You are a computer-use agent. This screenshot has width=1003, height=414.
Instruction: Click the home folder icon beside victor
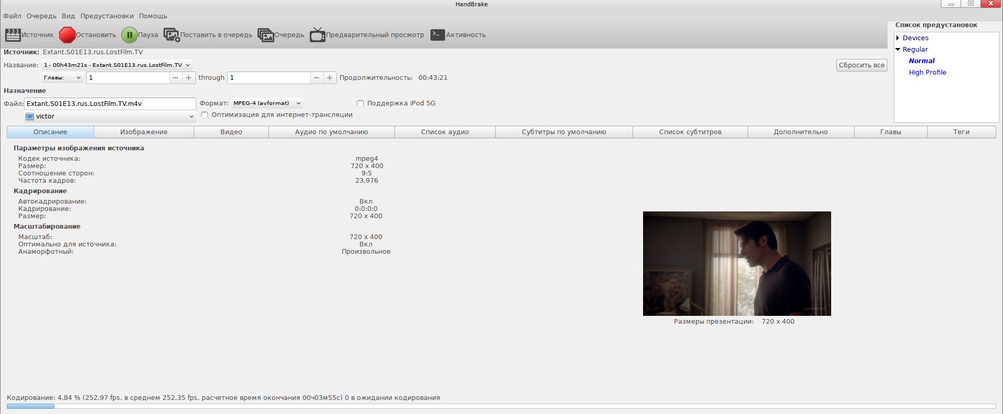point(30,116)
